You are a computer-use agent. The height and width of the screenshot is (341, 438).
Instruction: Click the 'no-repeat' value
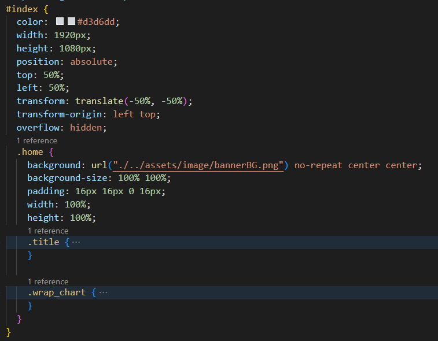[318, 165]
